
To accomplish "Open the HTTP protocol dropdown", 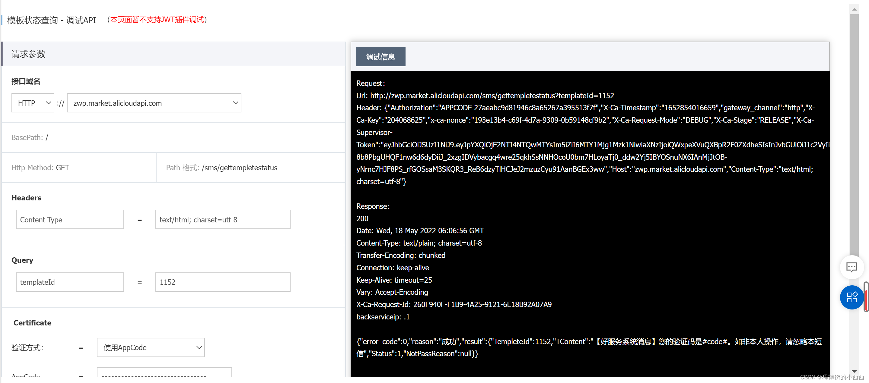I will (33, 103).
